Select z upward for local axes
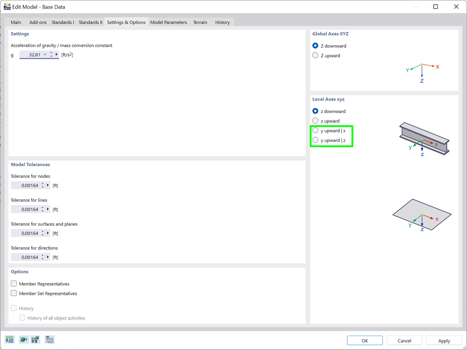Screen dimensions: 467x350 point(315,121)
